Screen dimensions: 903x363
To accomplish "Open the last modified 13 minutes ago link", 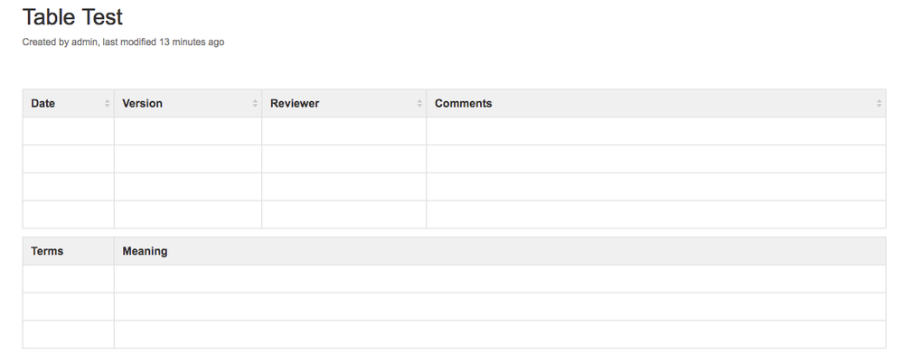I will pyautogui.click(x=164, y=42).
